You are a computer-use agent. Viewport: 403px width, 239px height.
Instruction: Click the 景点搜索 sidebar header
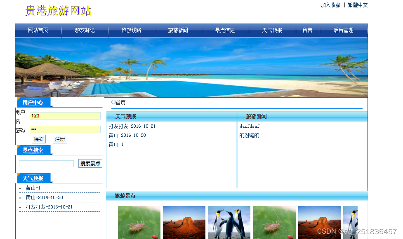[x=33, y=150]
